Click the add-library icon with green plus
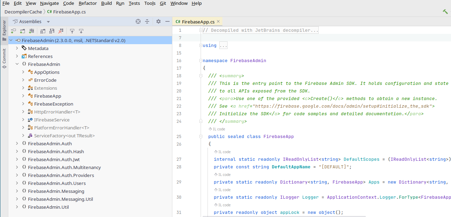This screenshot has height=217, width=451. (31, 31)
